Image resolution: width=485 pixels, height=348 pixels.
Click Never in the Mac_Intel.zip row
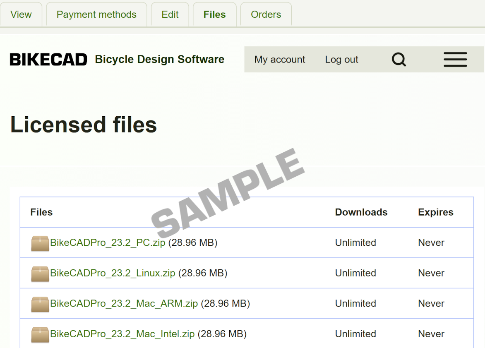pyautogui.click(x=431, y=334)
